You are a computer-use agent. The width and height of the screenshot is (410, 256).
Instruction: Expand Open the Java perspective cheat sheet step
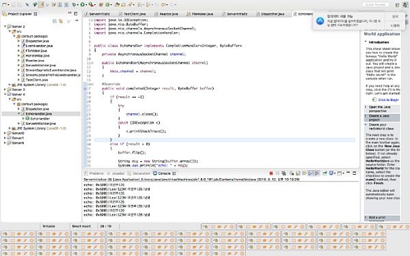[366, 107]
